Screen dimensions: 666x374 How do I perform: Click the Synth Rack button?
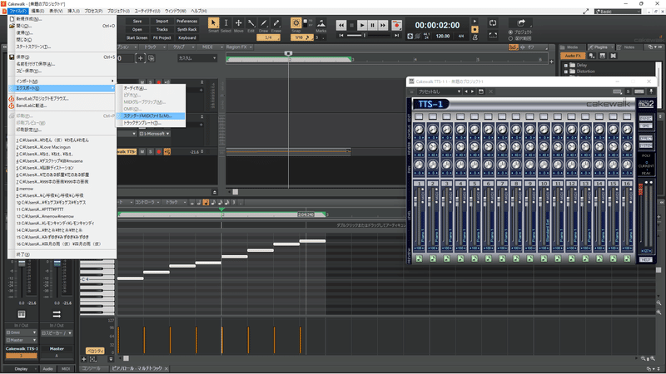click(186, 30)
